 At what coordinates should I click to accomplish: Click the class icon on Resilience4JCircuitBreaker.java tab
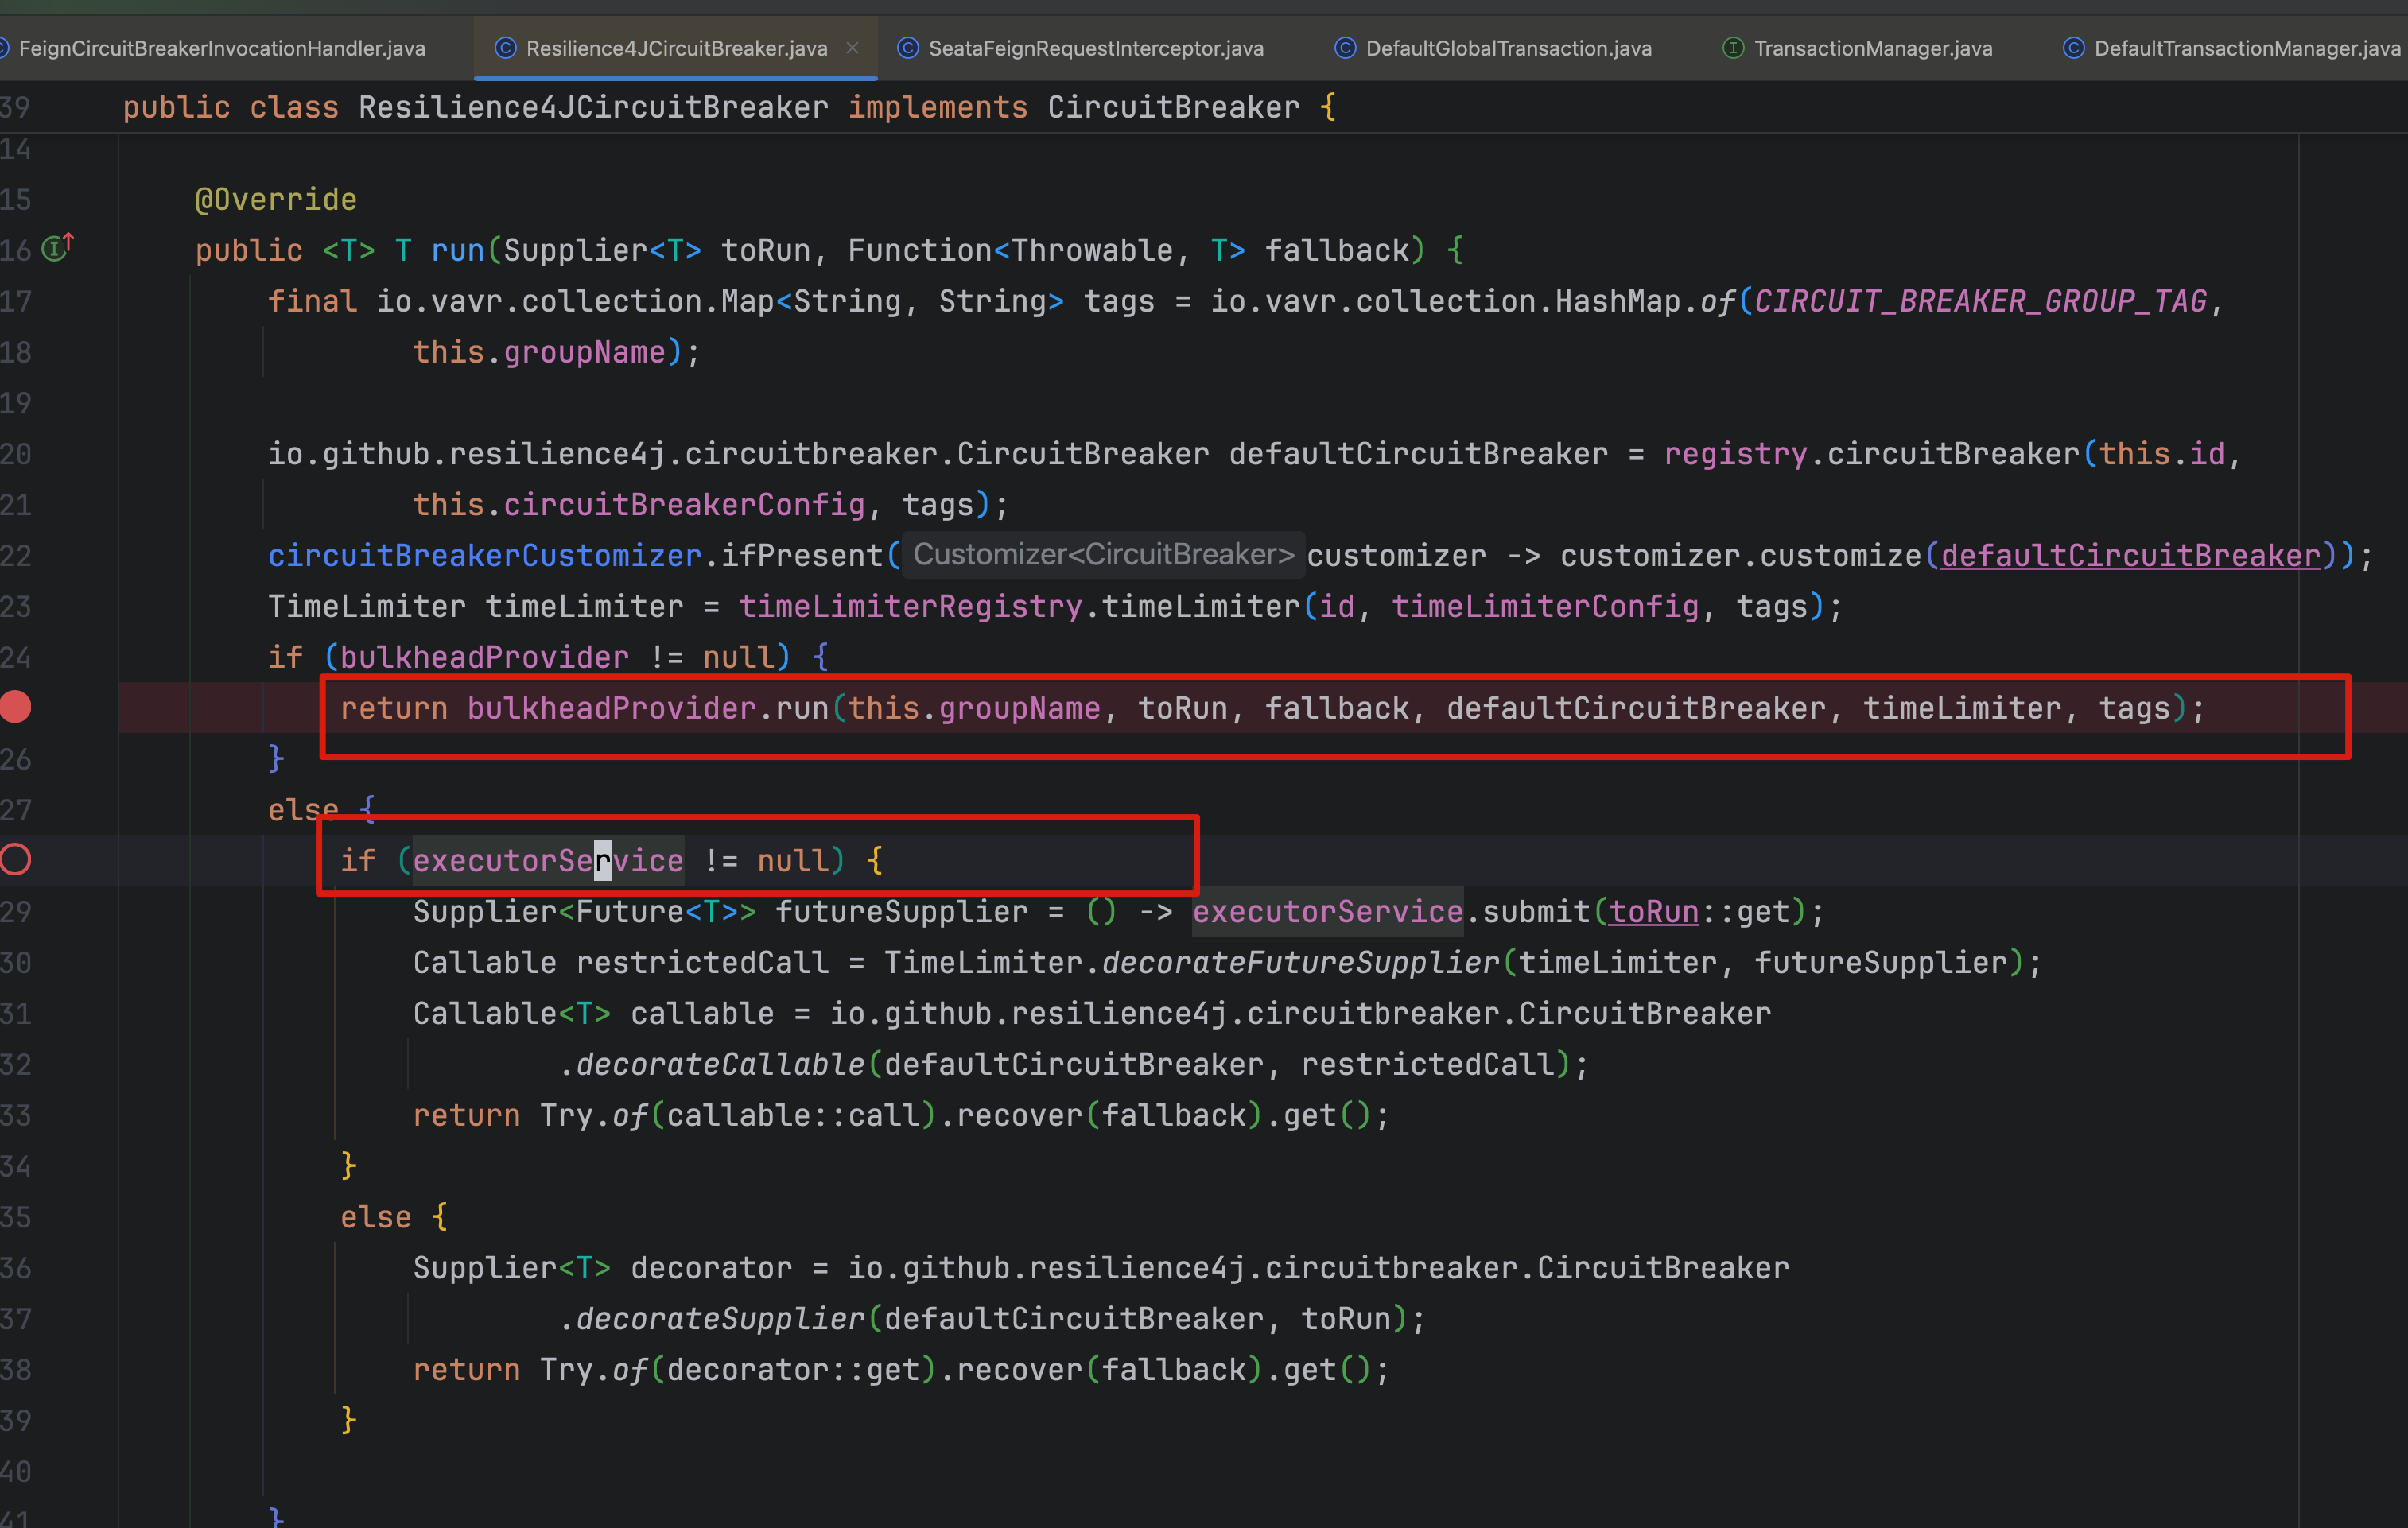tap(506, 48)
